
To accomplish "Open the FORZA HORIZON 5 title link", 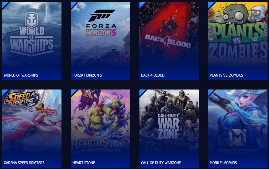I will point(87,75).
